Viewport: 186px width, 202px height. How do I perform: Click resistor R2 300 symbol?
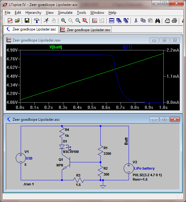(101, 171)
